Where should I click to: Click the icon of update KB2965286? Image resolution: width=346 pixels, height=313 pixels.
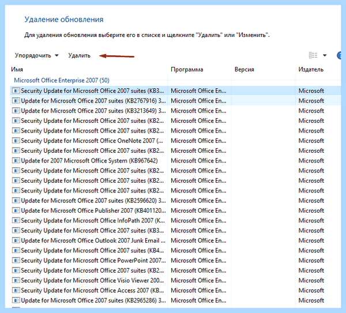point(16,300)
